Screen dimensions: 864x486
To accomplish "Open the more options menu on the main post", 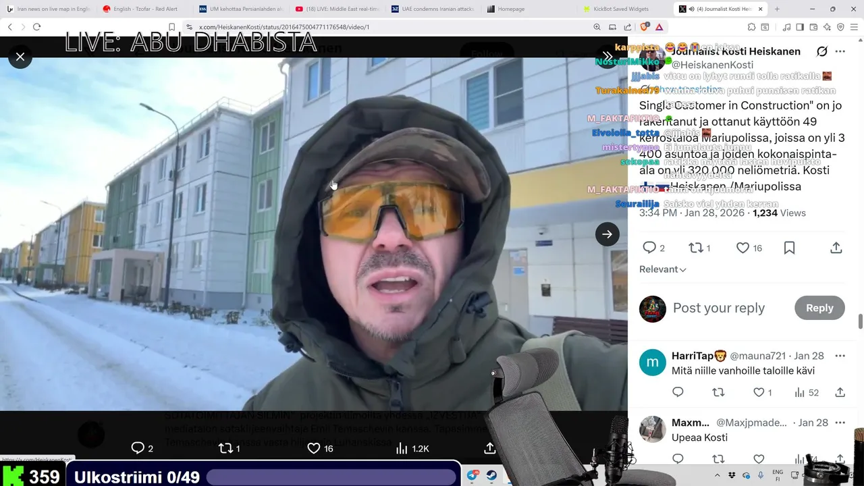I will 840,52.
